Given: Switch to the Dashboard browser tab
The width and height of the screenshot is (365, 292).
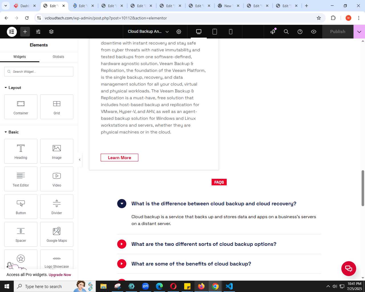Looking at the screenshot, I should (25, 6).
